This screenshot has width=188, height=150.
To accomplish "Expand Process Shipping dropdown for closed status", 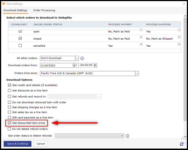I will (179, 37).
